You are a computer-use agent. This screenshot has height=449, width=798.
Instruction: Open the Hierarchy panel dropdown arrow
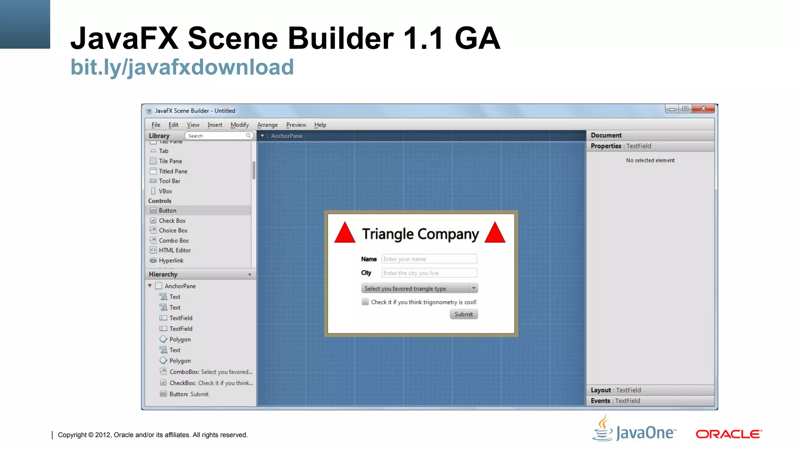point(250,274)
